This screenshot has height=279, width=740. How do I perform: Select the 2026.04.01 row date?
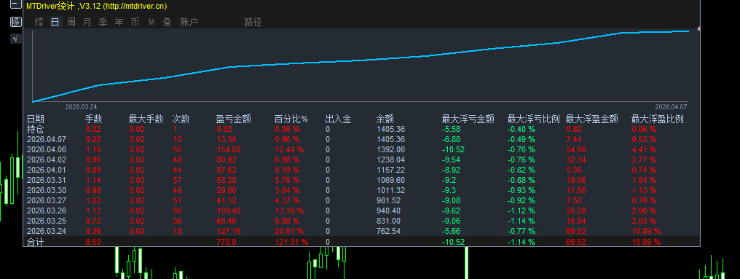click(x=47, y=170)
